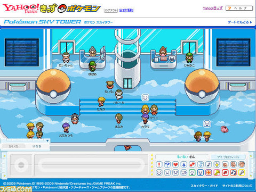256x192 pixels.
Task: Click the blue-bordered laughing face emote
Action: (x=201, y=172)
